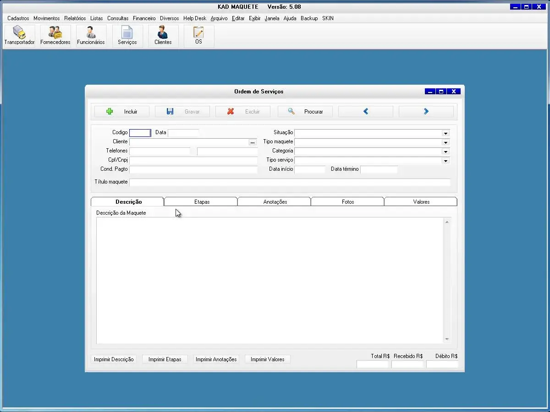
Task: Go to next record with right arrow
Action: [x=426, y=111]
